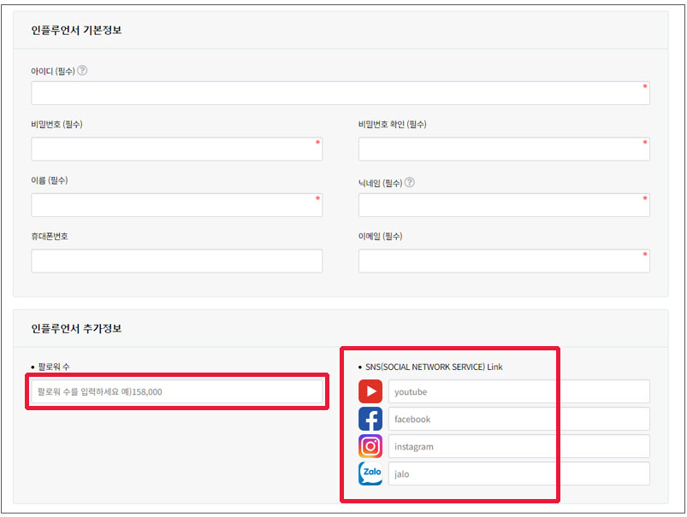Click the 비밀번호 (필수) input field

pyautogui.click(x=176, y=149)
